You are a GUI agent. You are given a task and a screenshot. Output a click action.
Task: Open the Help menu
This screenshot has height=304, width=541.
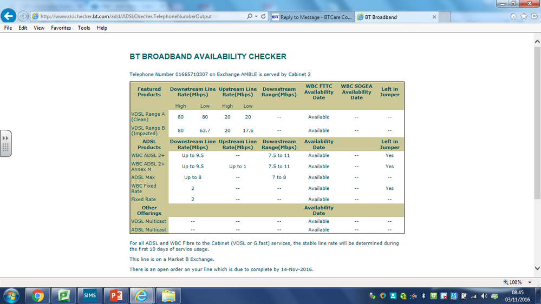point(102,28)
